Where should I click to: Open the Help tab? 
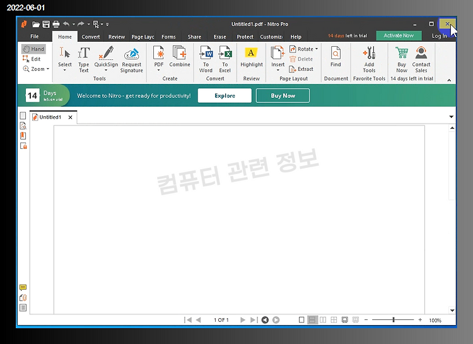[x=296, y=37]
